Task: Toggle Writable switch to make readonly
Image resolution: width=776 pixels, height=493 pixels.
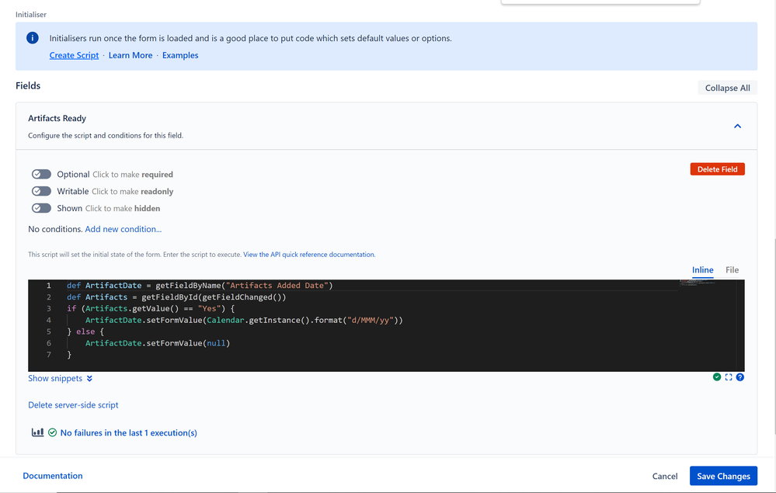Action: (x=42, y=191)
